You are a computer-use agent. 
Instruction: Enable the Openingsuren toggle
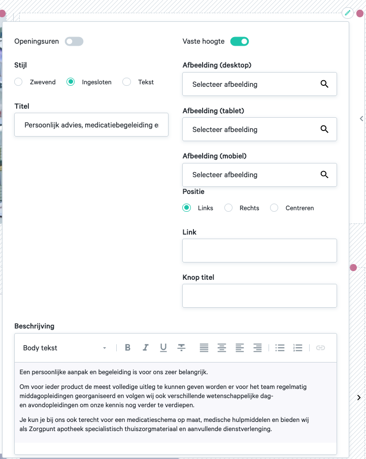point(74,41)
